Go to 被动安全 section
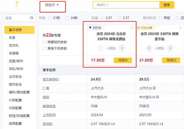Screen dimensions: 184x129 click(x=15, y=84)
